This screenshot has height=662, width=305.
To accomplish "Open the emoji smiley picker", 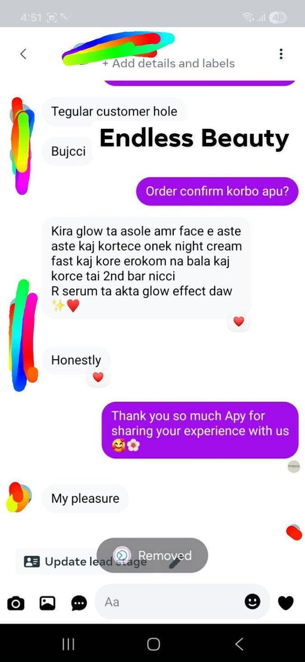I will (x=253, y=601).
